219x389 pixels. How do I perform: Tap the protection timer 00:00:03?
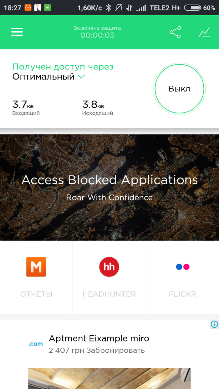[x=97, y=35]
